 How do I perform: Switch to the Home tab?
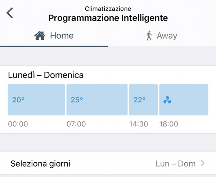pos(54,36)
